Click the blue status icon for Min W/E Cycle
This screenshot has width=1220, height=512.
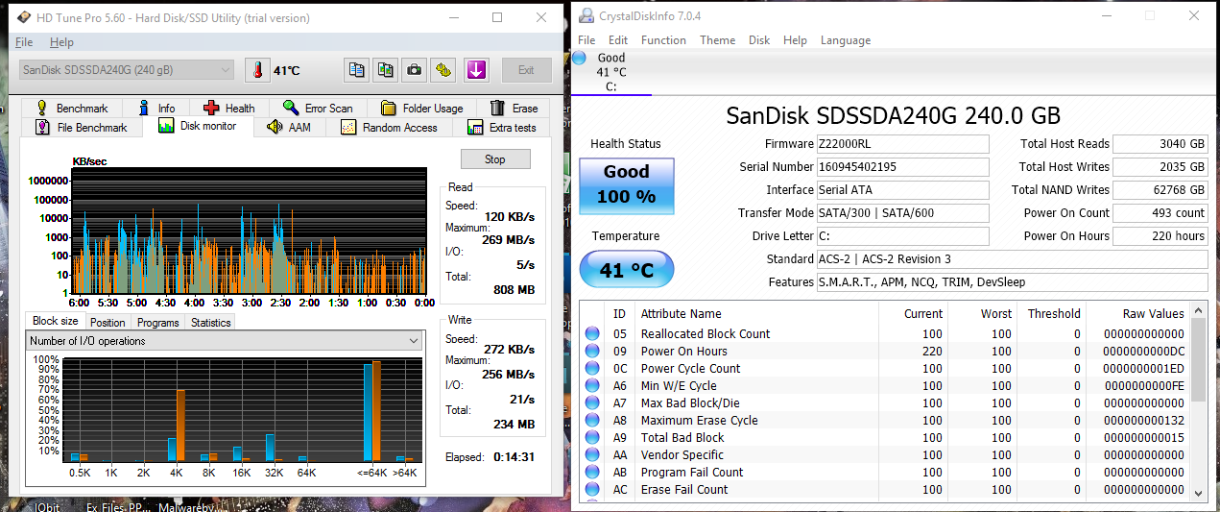(x=592, y=386)
